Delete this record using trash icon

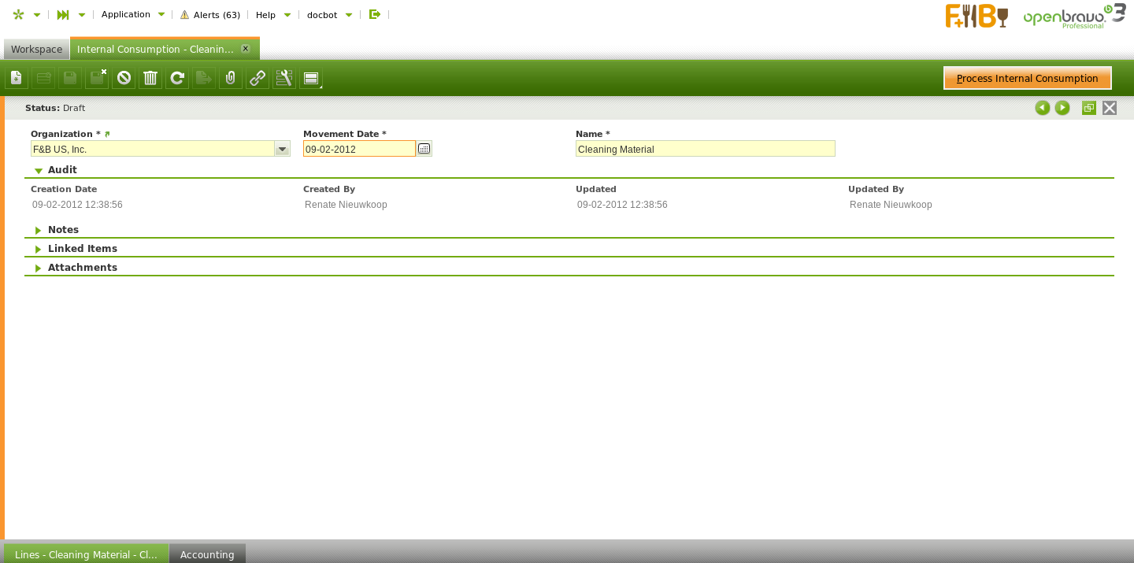click(150, 78)
